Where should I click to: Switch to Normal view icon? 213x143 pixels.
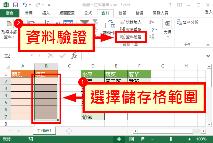(119, 139)
